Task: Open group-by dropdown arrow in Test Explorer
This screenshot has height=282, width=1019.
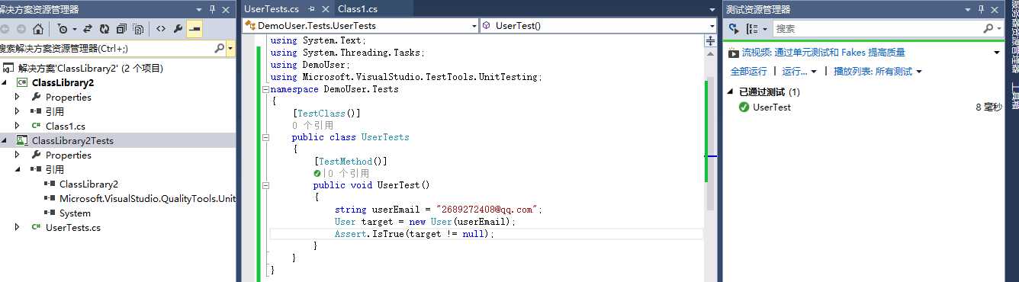Action: click(765, 29)
